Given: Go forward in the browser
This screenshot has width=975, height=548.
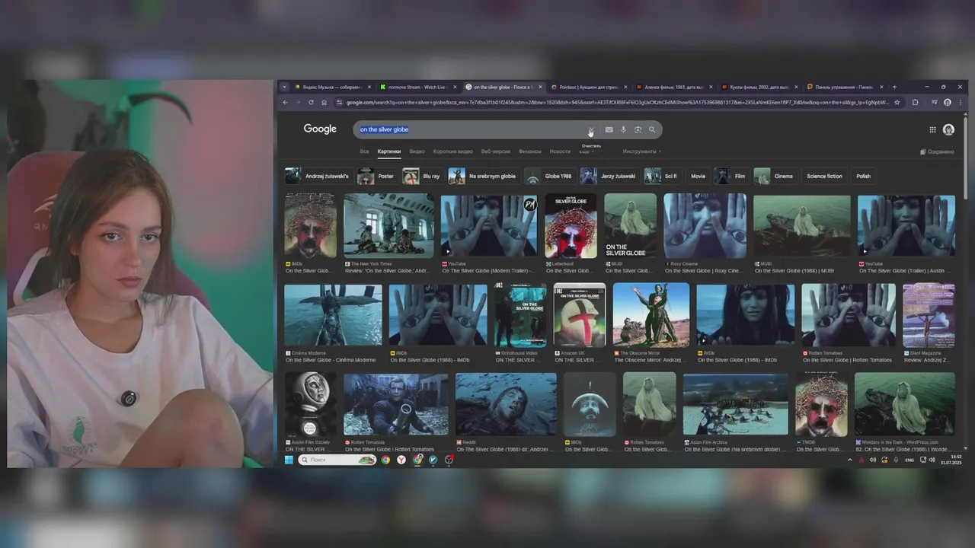Looking at the screenshot, I should (x=298, y=102).
